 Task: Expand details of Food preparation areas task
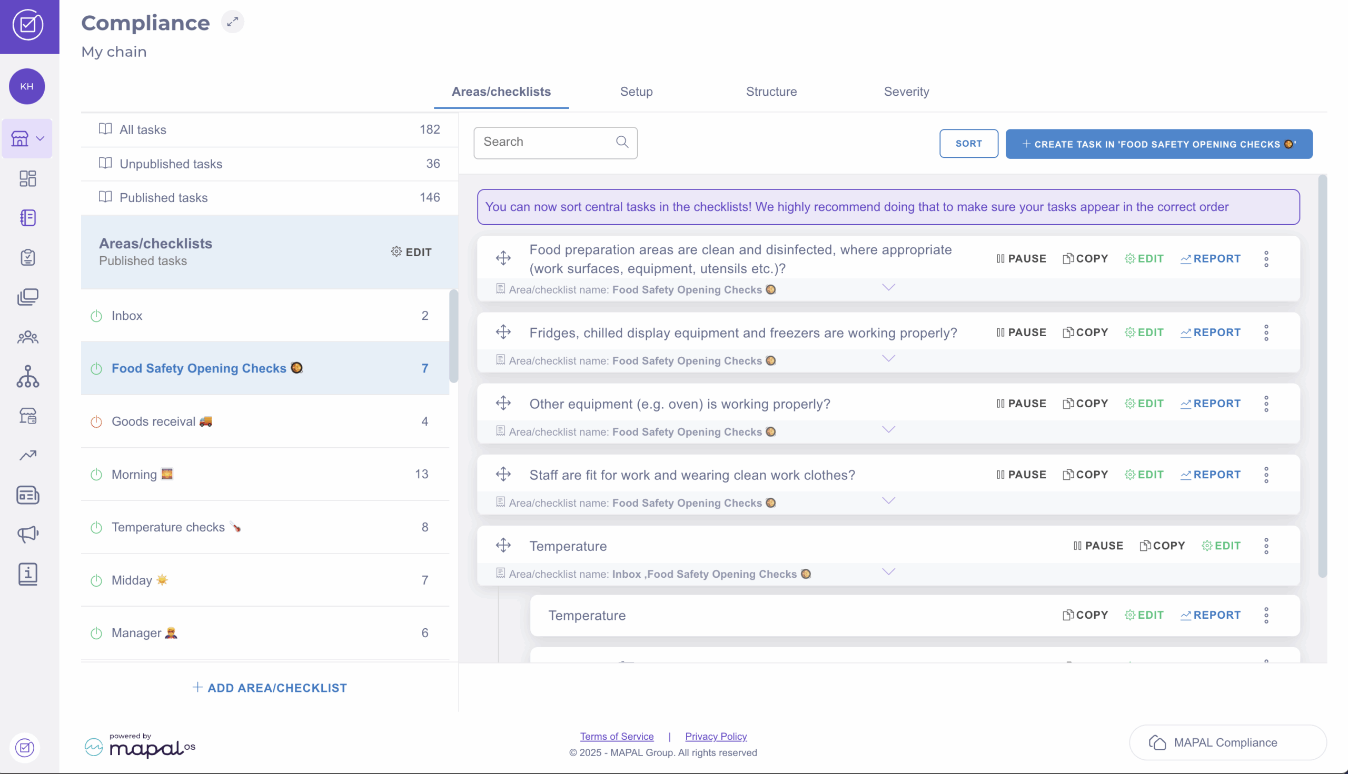pos(888,288)
